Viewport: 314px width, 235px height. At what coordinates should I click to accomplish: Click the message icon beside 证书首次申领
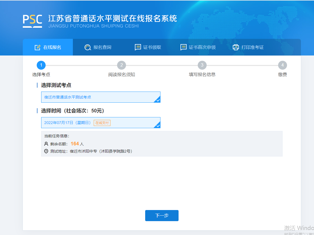[x=183, y=47]
